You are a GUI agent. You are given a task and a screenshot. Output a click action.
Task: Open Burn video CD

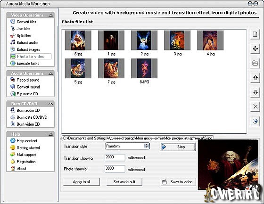25,124
